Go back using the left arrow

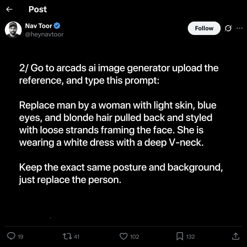tap(9, 9)
